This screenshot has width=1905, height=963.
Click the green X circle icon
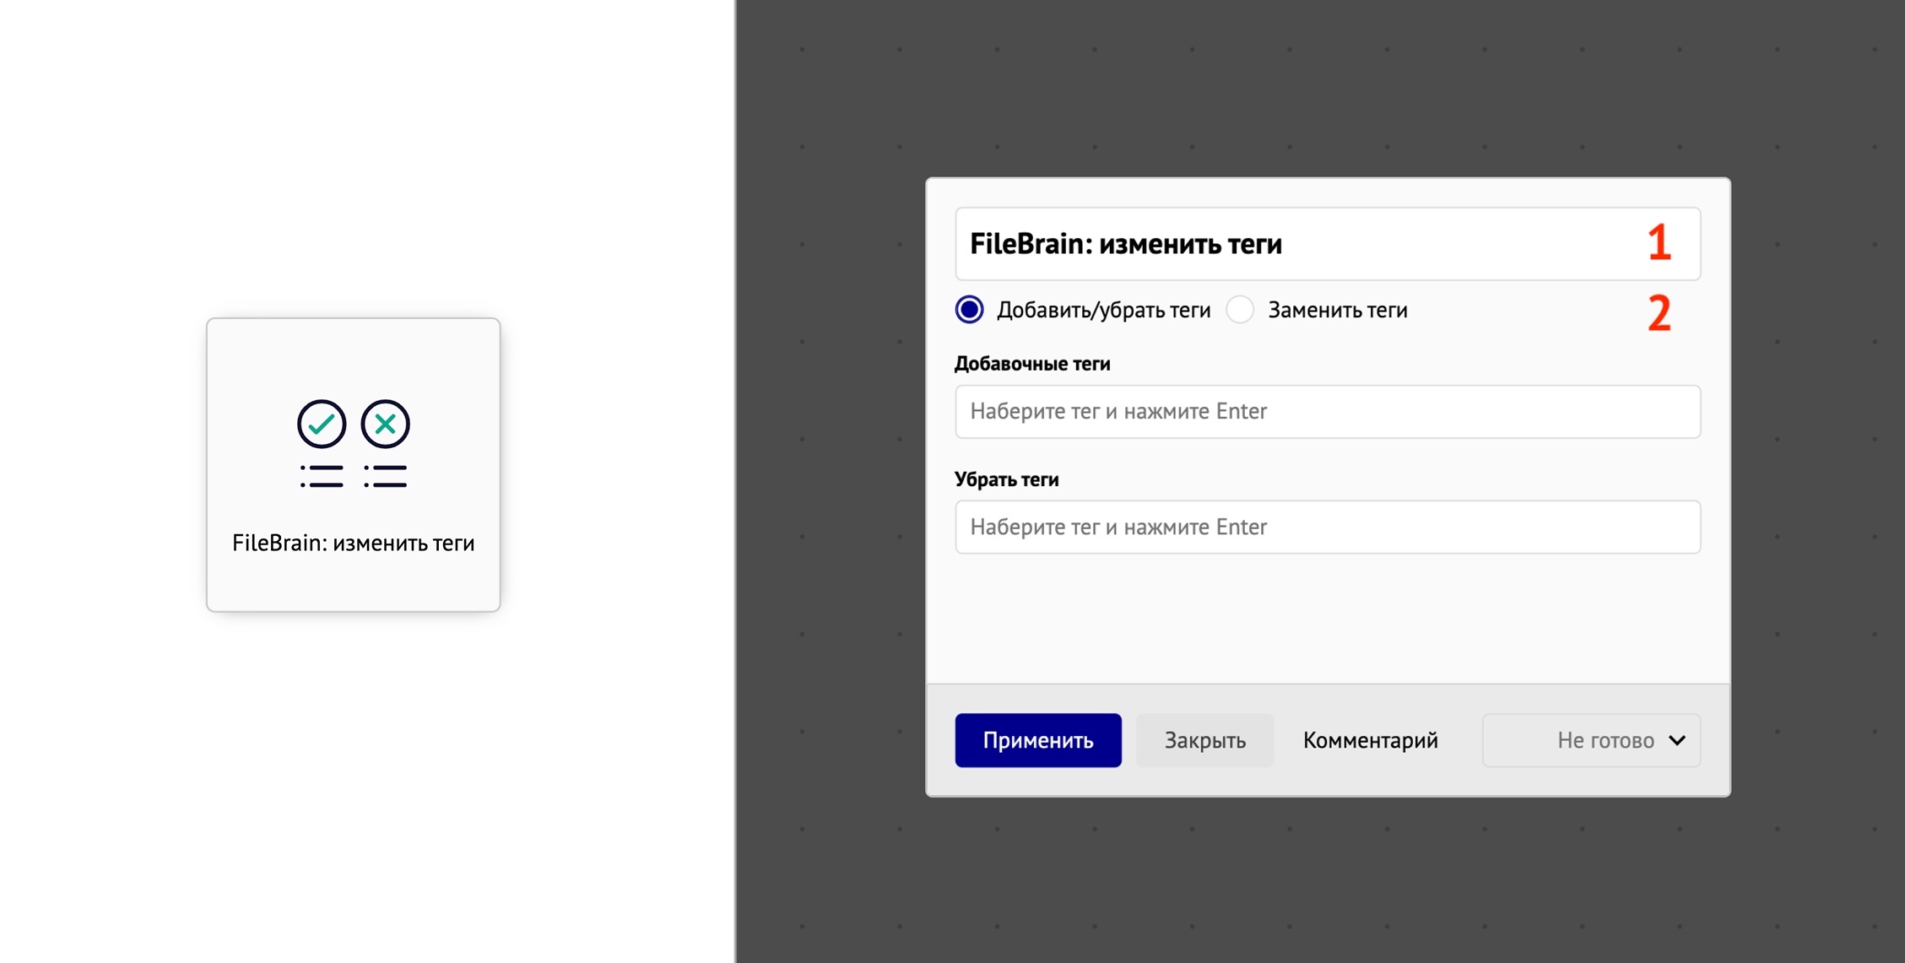pos(386,424)
